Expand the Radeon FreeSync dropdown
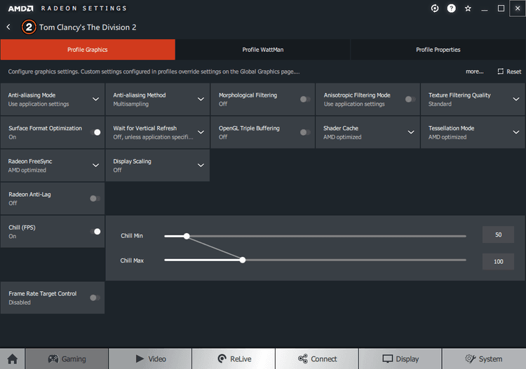526x369 pixels. (95, 165)
